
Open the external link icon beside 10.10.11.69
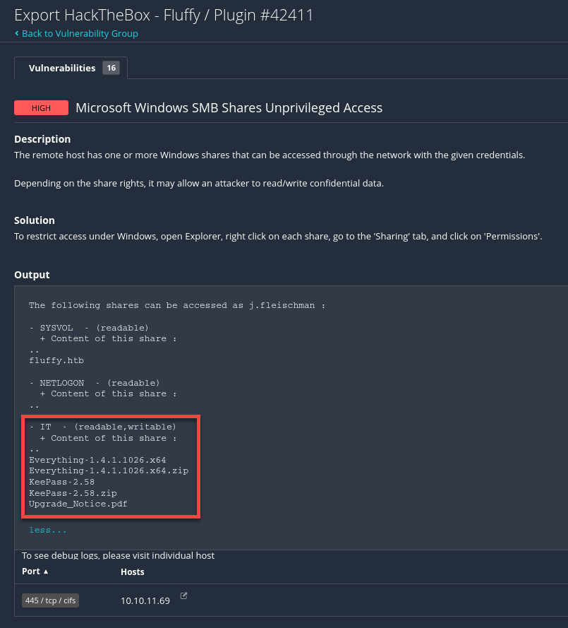183,596
